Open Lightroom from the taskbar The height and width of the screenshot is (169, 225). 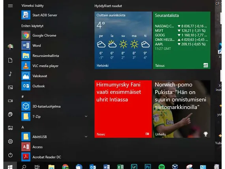pos(134,167)
